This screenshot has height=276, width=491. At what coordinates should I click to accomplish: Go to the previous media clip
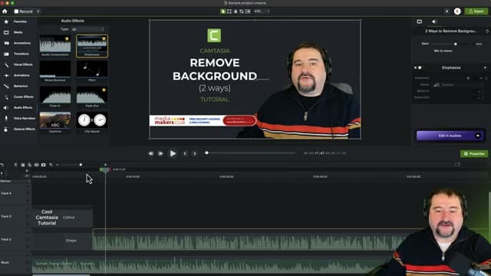185,153
